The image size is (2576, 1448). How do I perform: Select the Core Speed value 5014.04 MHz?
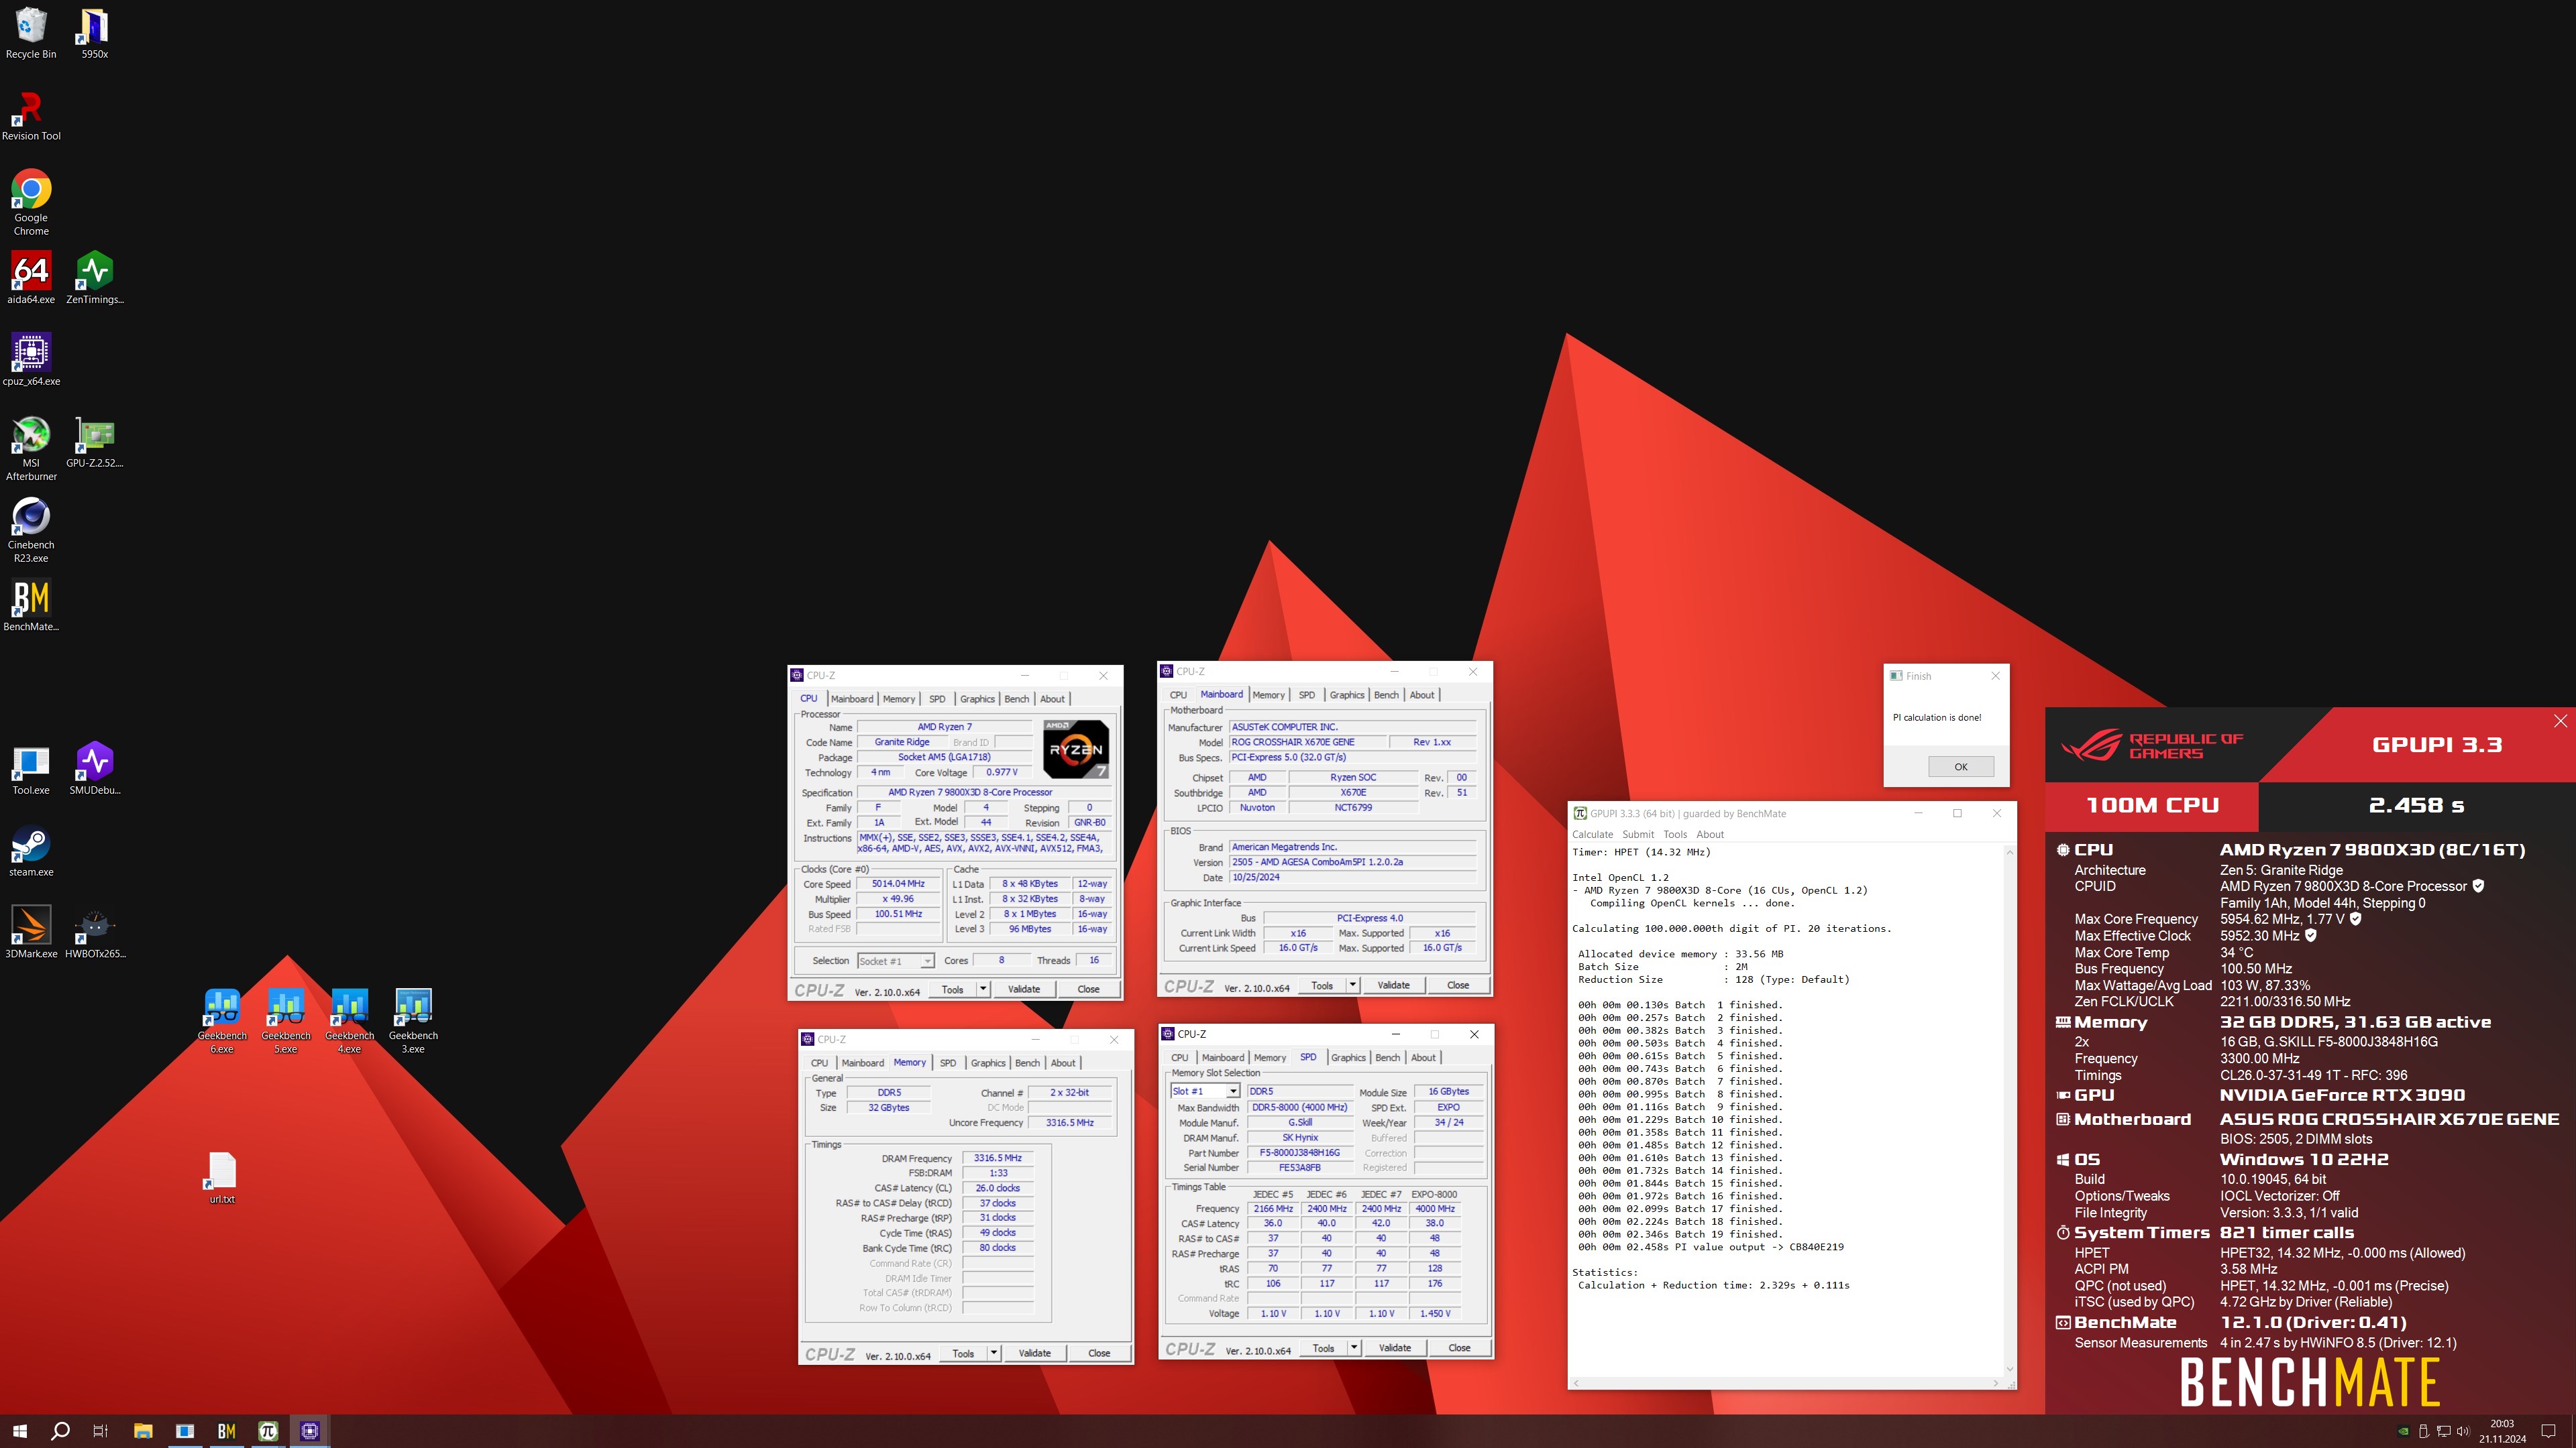[x=897, y=884]
